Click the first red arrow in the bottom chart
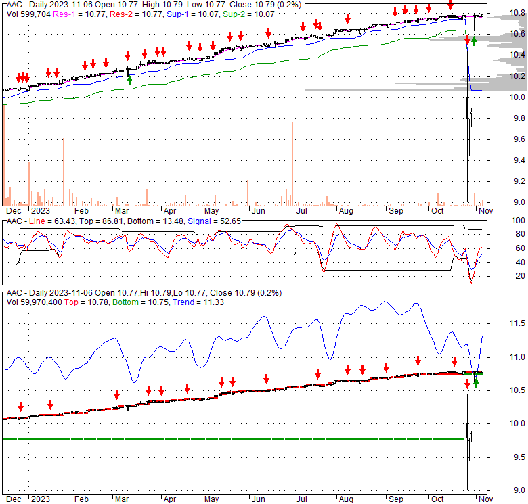The width and height of the screenshot is (528, 504). click(20, 407)
